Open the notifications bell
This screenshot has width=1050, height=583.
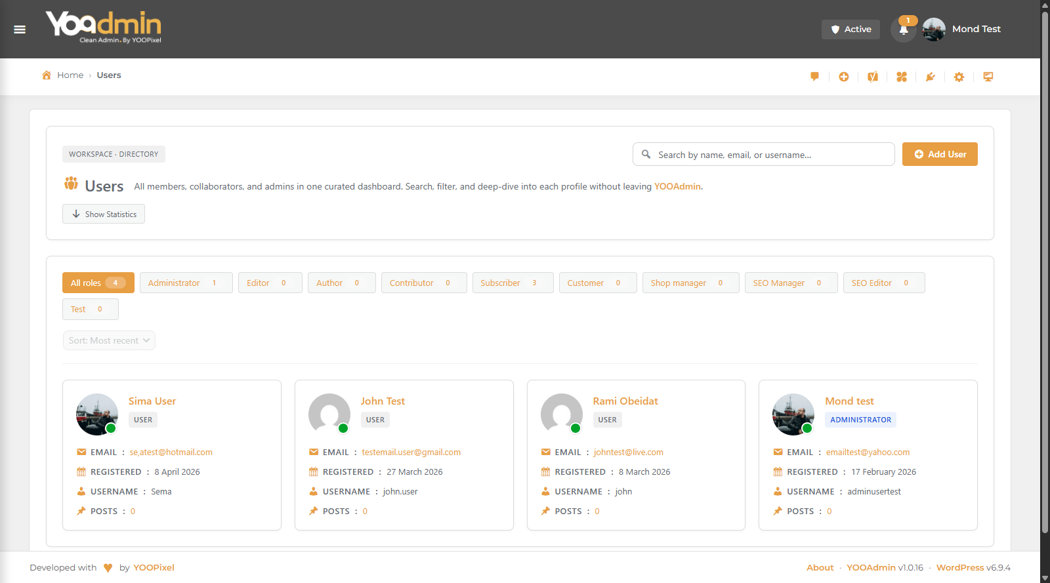pyautogui.click(x=904, y=30)
